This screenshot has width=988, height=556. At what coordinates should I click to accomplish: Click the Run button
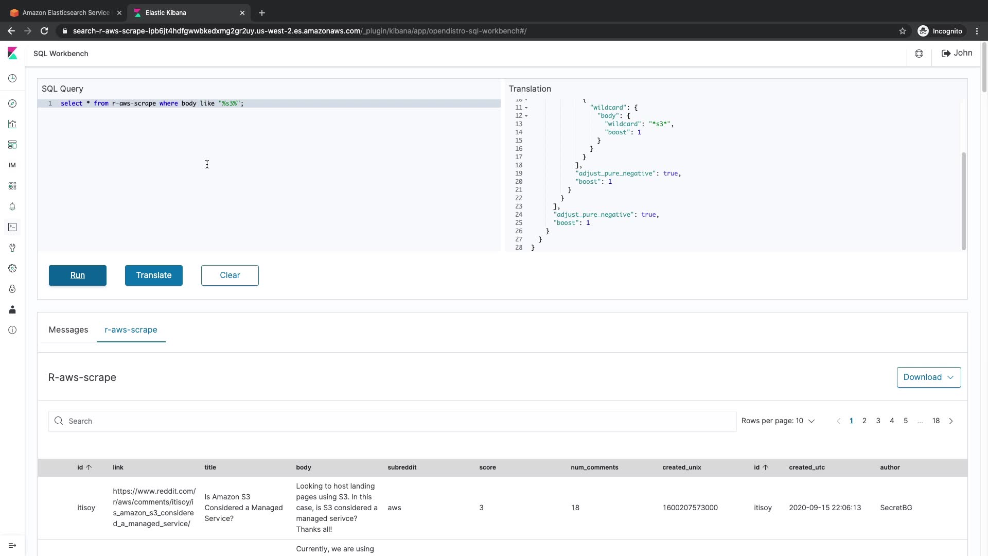coord(77,275)
